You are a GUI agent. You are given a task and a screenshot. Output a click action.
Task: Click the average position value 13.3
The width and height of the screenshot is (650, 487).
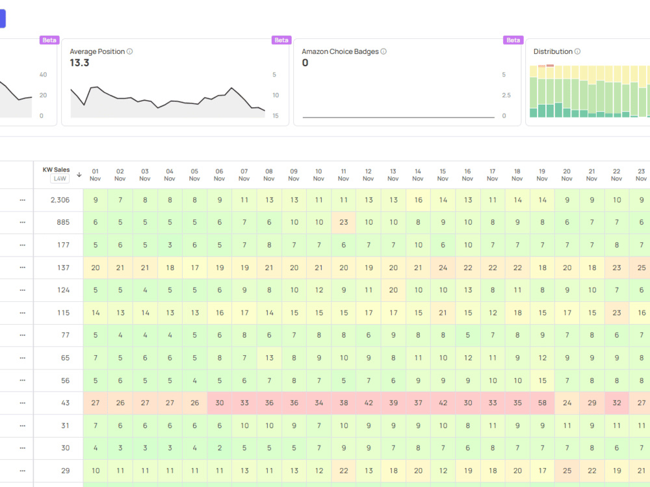pyautogui.click(x=79, y=63)
